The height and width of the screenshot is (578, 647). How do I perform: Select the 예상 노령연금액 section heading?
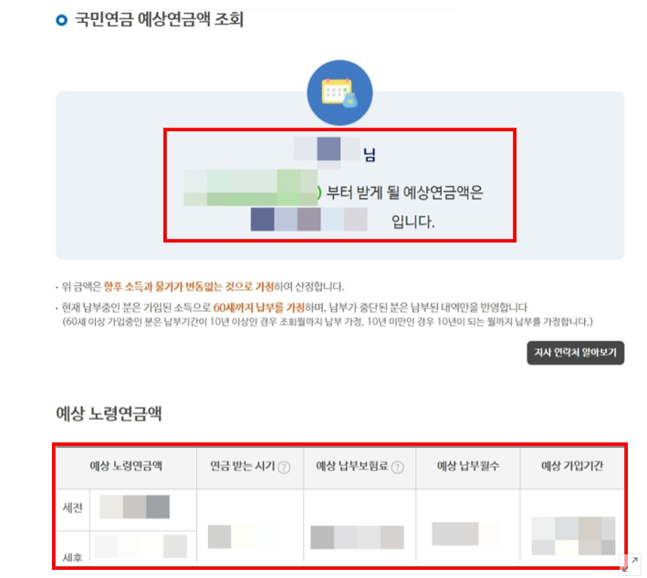tap(109, 414)
